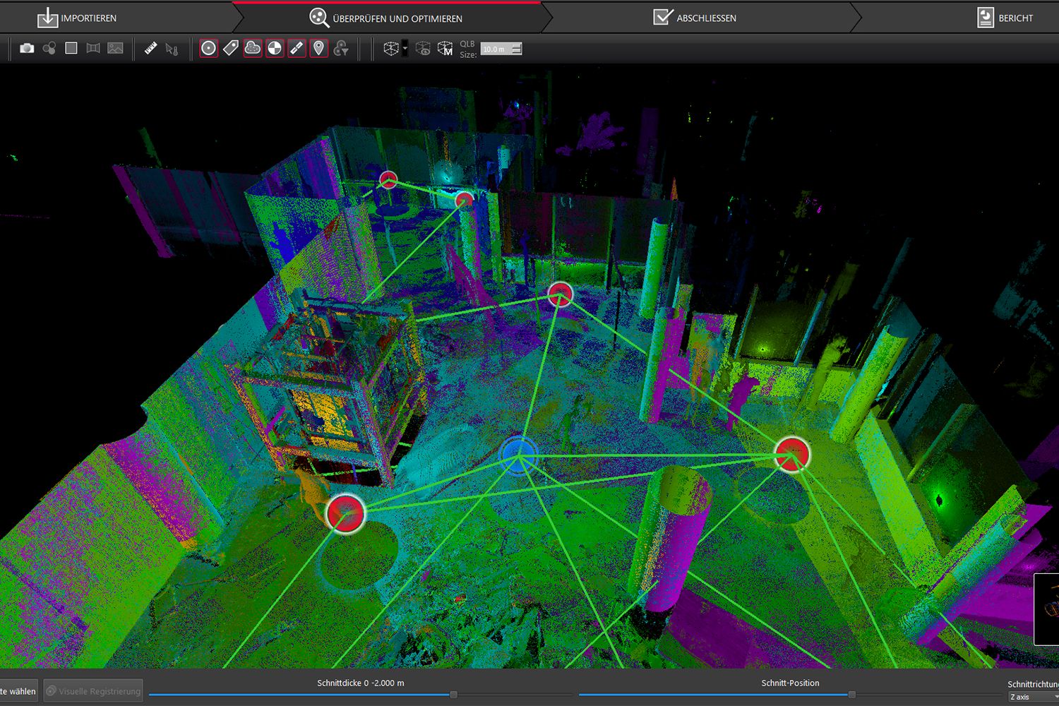Open the QLB Size value selector

click(501, 49)
